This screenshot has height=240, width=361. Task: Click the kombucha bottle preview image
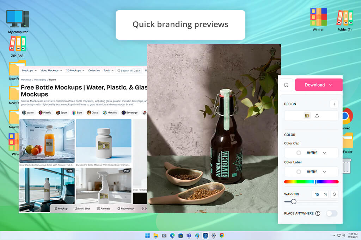[214, 129]
